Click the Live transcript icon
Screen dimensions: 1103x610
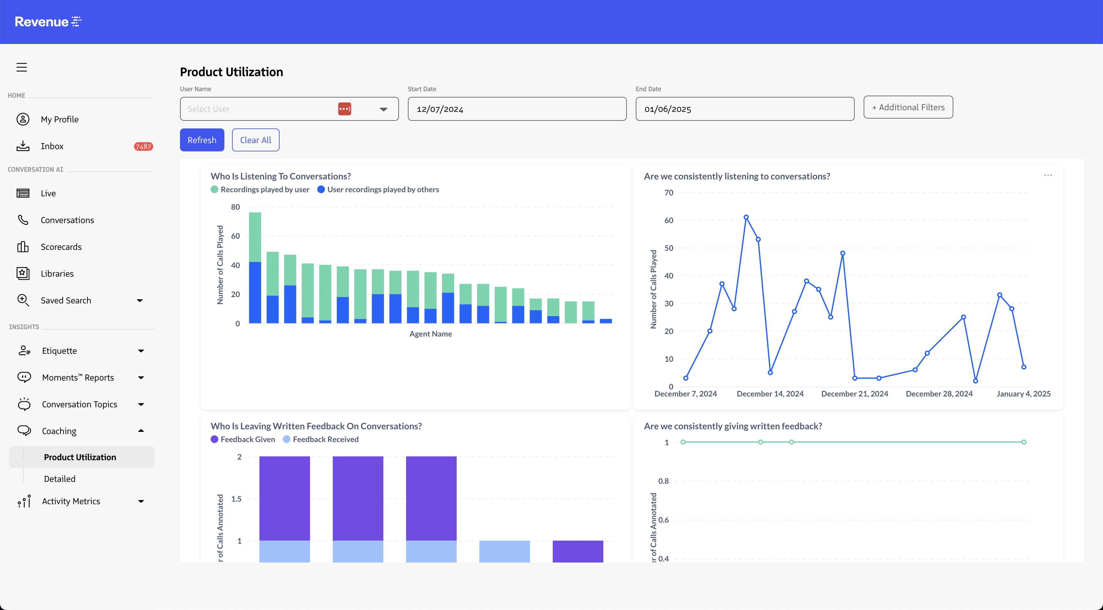pyautogui.click(x=23, y=193)
